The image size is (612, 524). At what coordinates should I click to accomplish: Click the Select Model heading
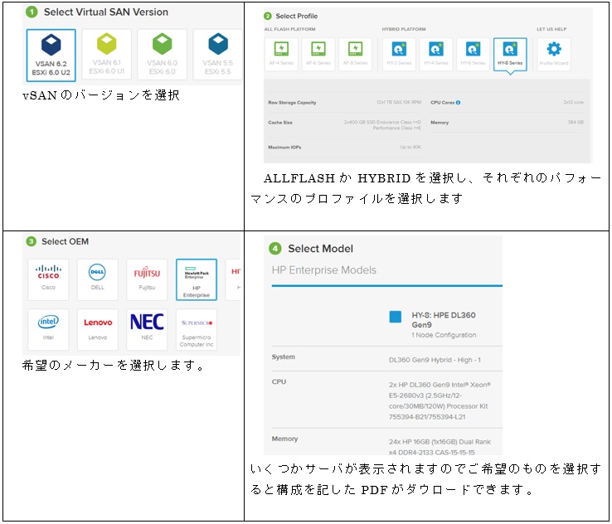point(320,249)
